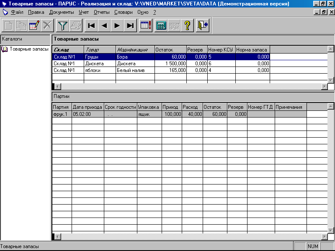Image resolution: width=335 pixels, height=251 pixels.
Task: Click the Примечания column header
Action: (291, 107)
